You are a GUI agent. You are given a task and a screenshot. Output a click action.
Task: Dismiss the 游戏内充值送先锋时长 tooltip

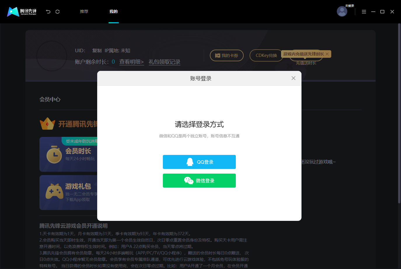(x=327, y=54)
